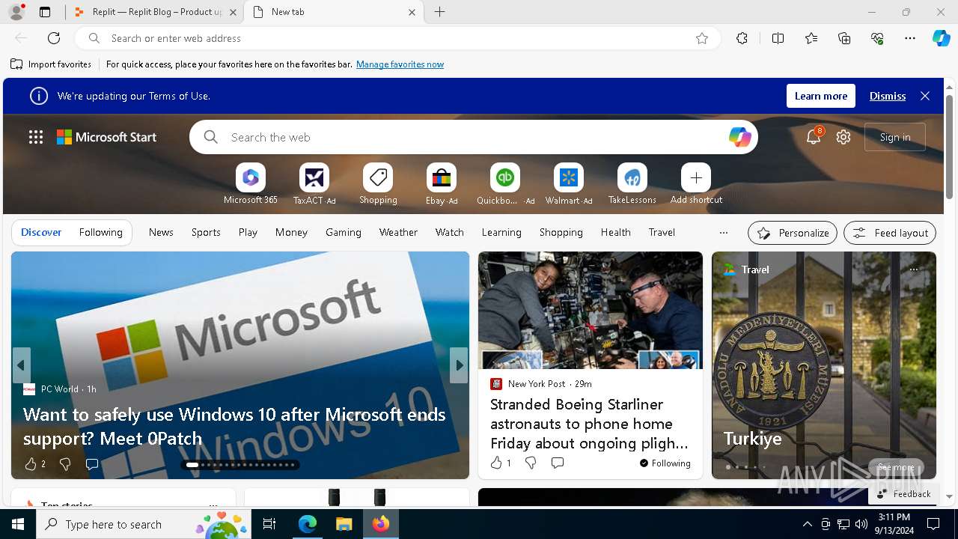Toggle Following on the New York Post story
The image size is (958, 539).
click(665, 463)
